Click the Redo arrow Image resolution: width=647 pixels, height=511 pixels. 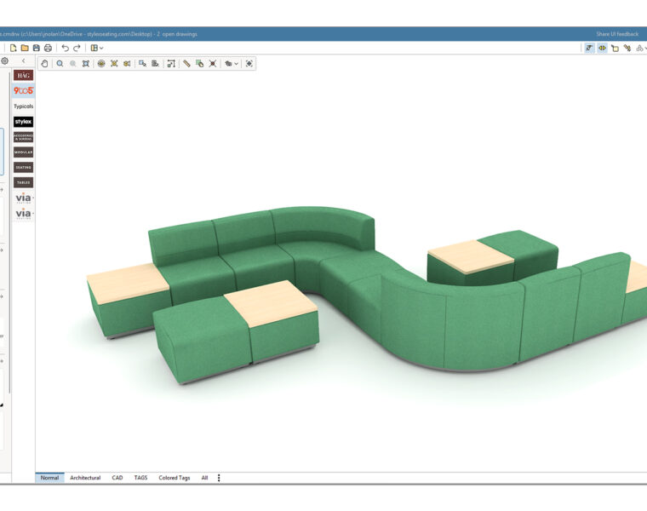click(77, 48)
